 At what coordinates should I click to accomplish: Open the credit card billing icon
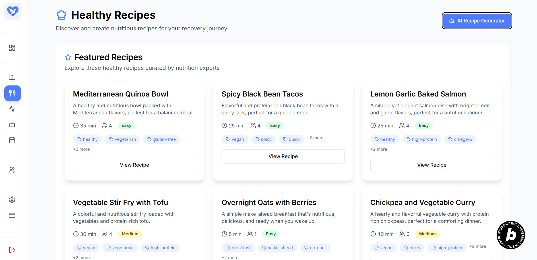[x=12, y=215]
